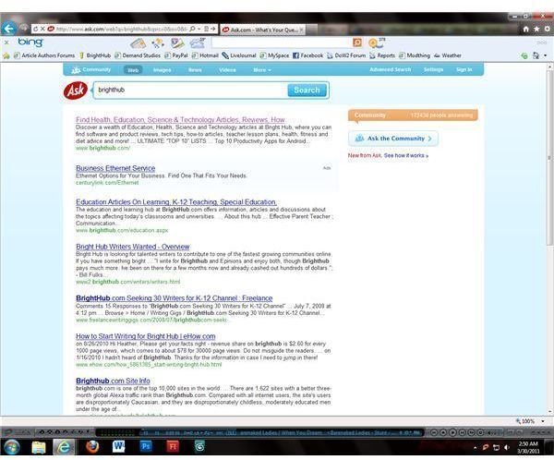Screen dimensions: 554x460
Task: Click the media player track progress bar
Action: (x=281, y=432)
